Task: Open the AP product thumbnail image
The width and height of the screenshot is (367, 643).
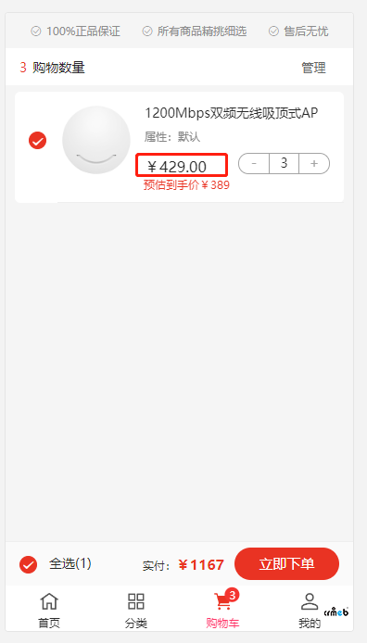Action: (x=96, y=140)
